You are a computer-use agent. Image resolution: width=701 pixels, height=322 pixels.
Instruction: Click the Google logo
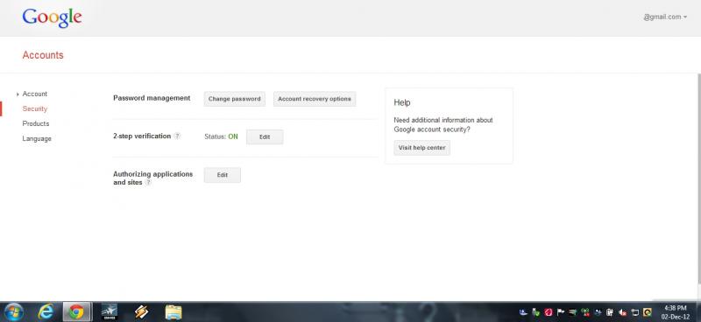coord(52,17)
